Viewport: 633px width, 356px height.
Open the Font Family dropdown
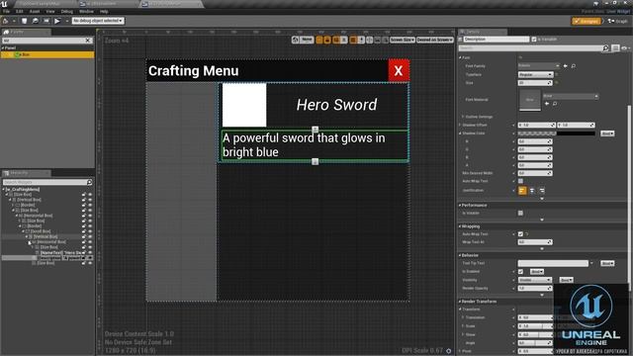click(539, 66)
